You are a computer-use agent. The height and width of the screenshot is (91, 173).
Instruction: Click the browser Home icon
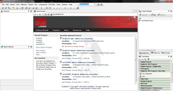click(51, 14)
